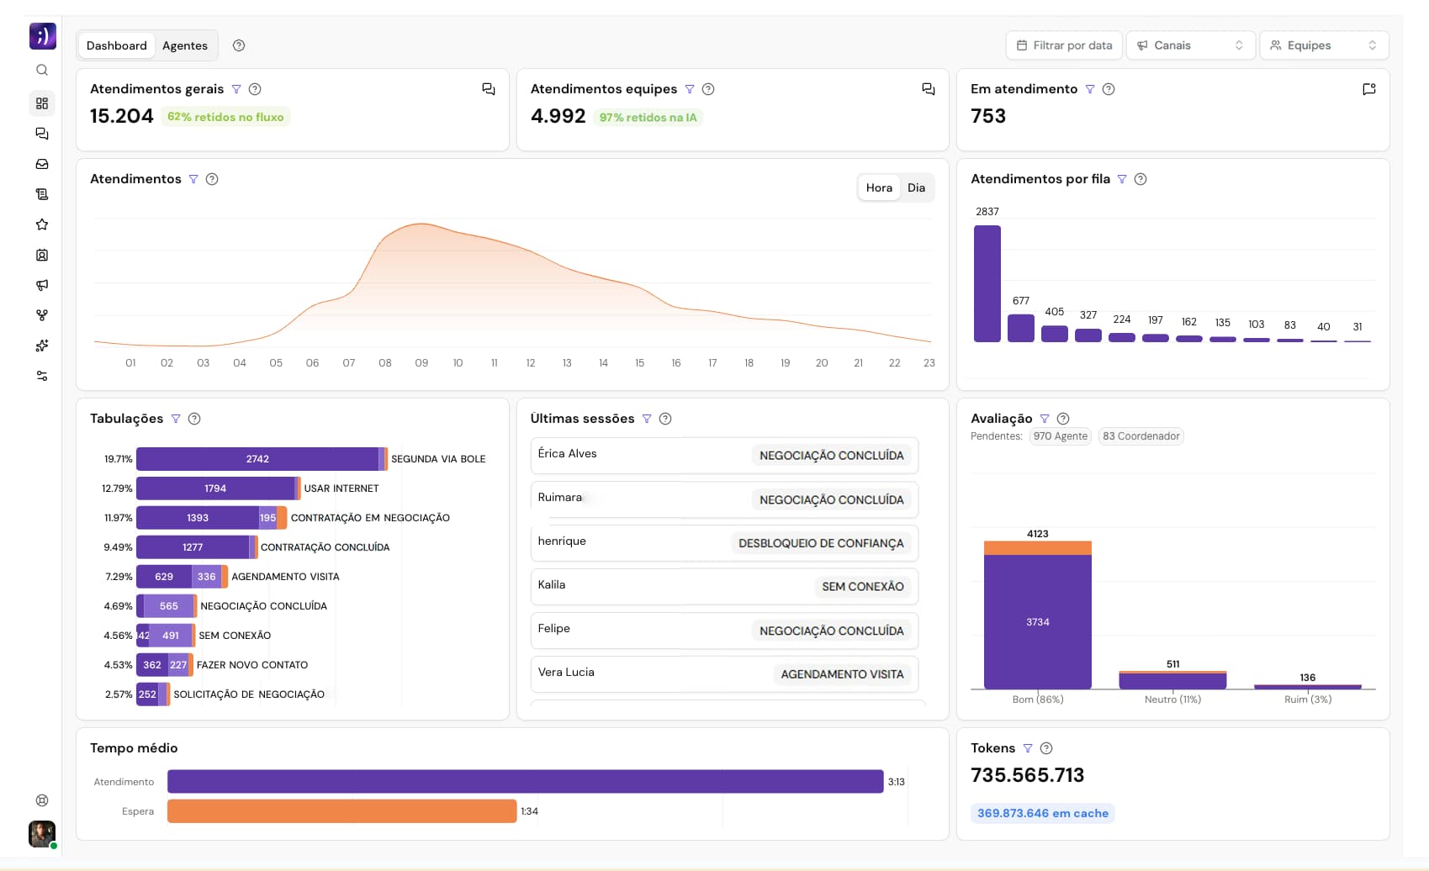Open the chat conversations icon in the sidebar
The image size is (1429, 871).
42,134
